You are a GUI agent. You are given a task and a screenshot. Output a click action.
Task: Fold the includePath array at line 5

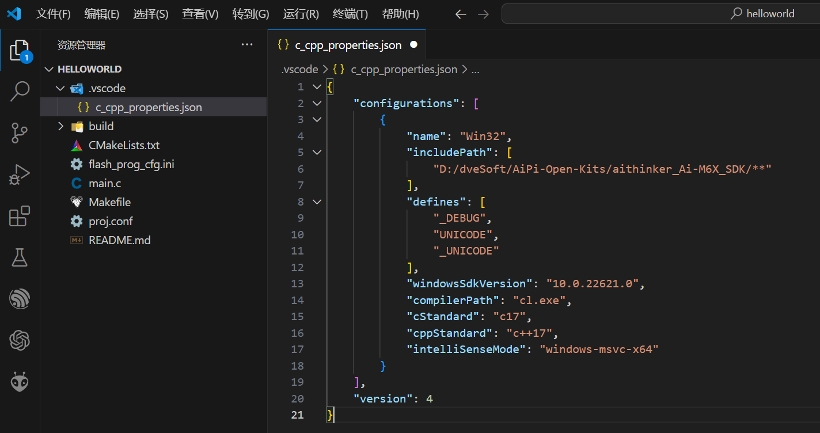316,153
